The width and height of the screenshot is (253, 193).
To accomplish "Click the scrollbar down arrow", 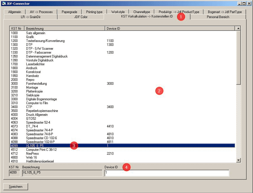I will point(238,160).
